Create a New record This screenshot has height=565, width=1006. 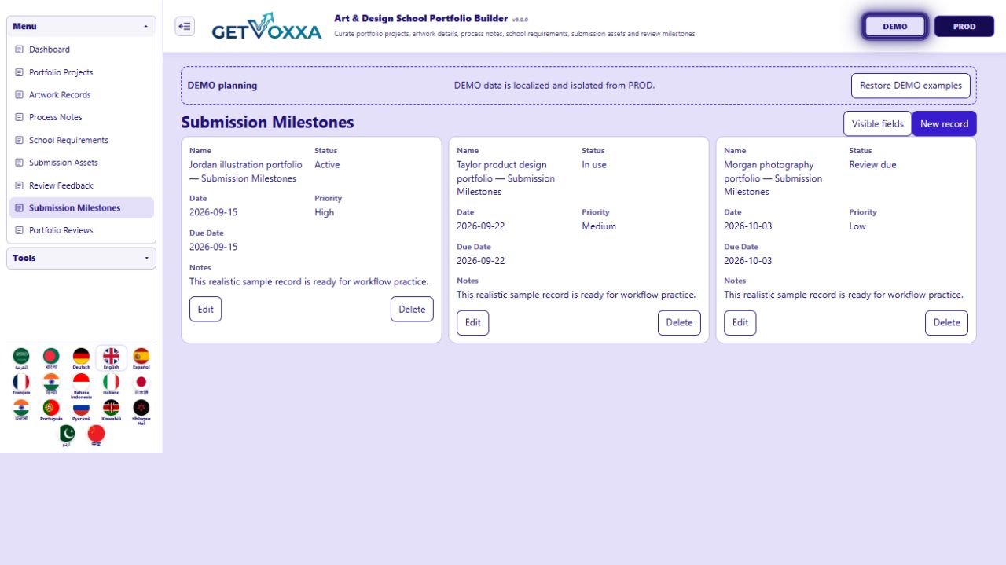pyautogui.click(x=944, y=123)
